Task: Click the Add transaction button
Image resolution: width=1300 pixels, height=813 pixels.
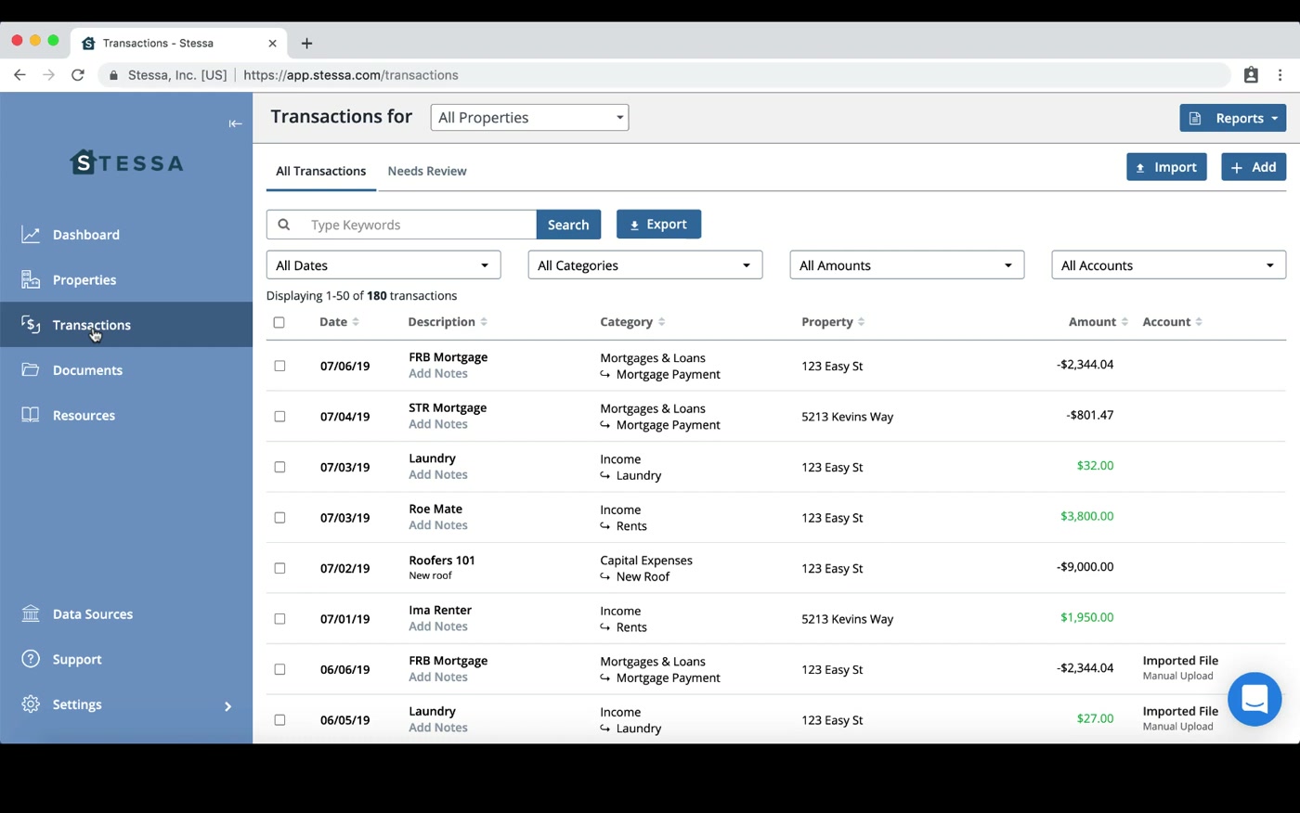Action: 1254,167
